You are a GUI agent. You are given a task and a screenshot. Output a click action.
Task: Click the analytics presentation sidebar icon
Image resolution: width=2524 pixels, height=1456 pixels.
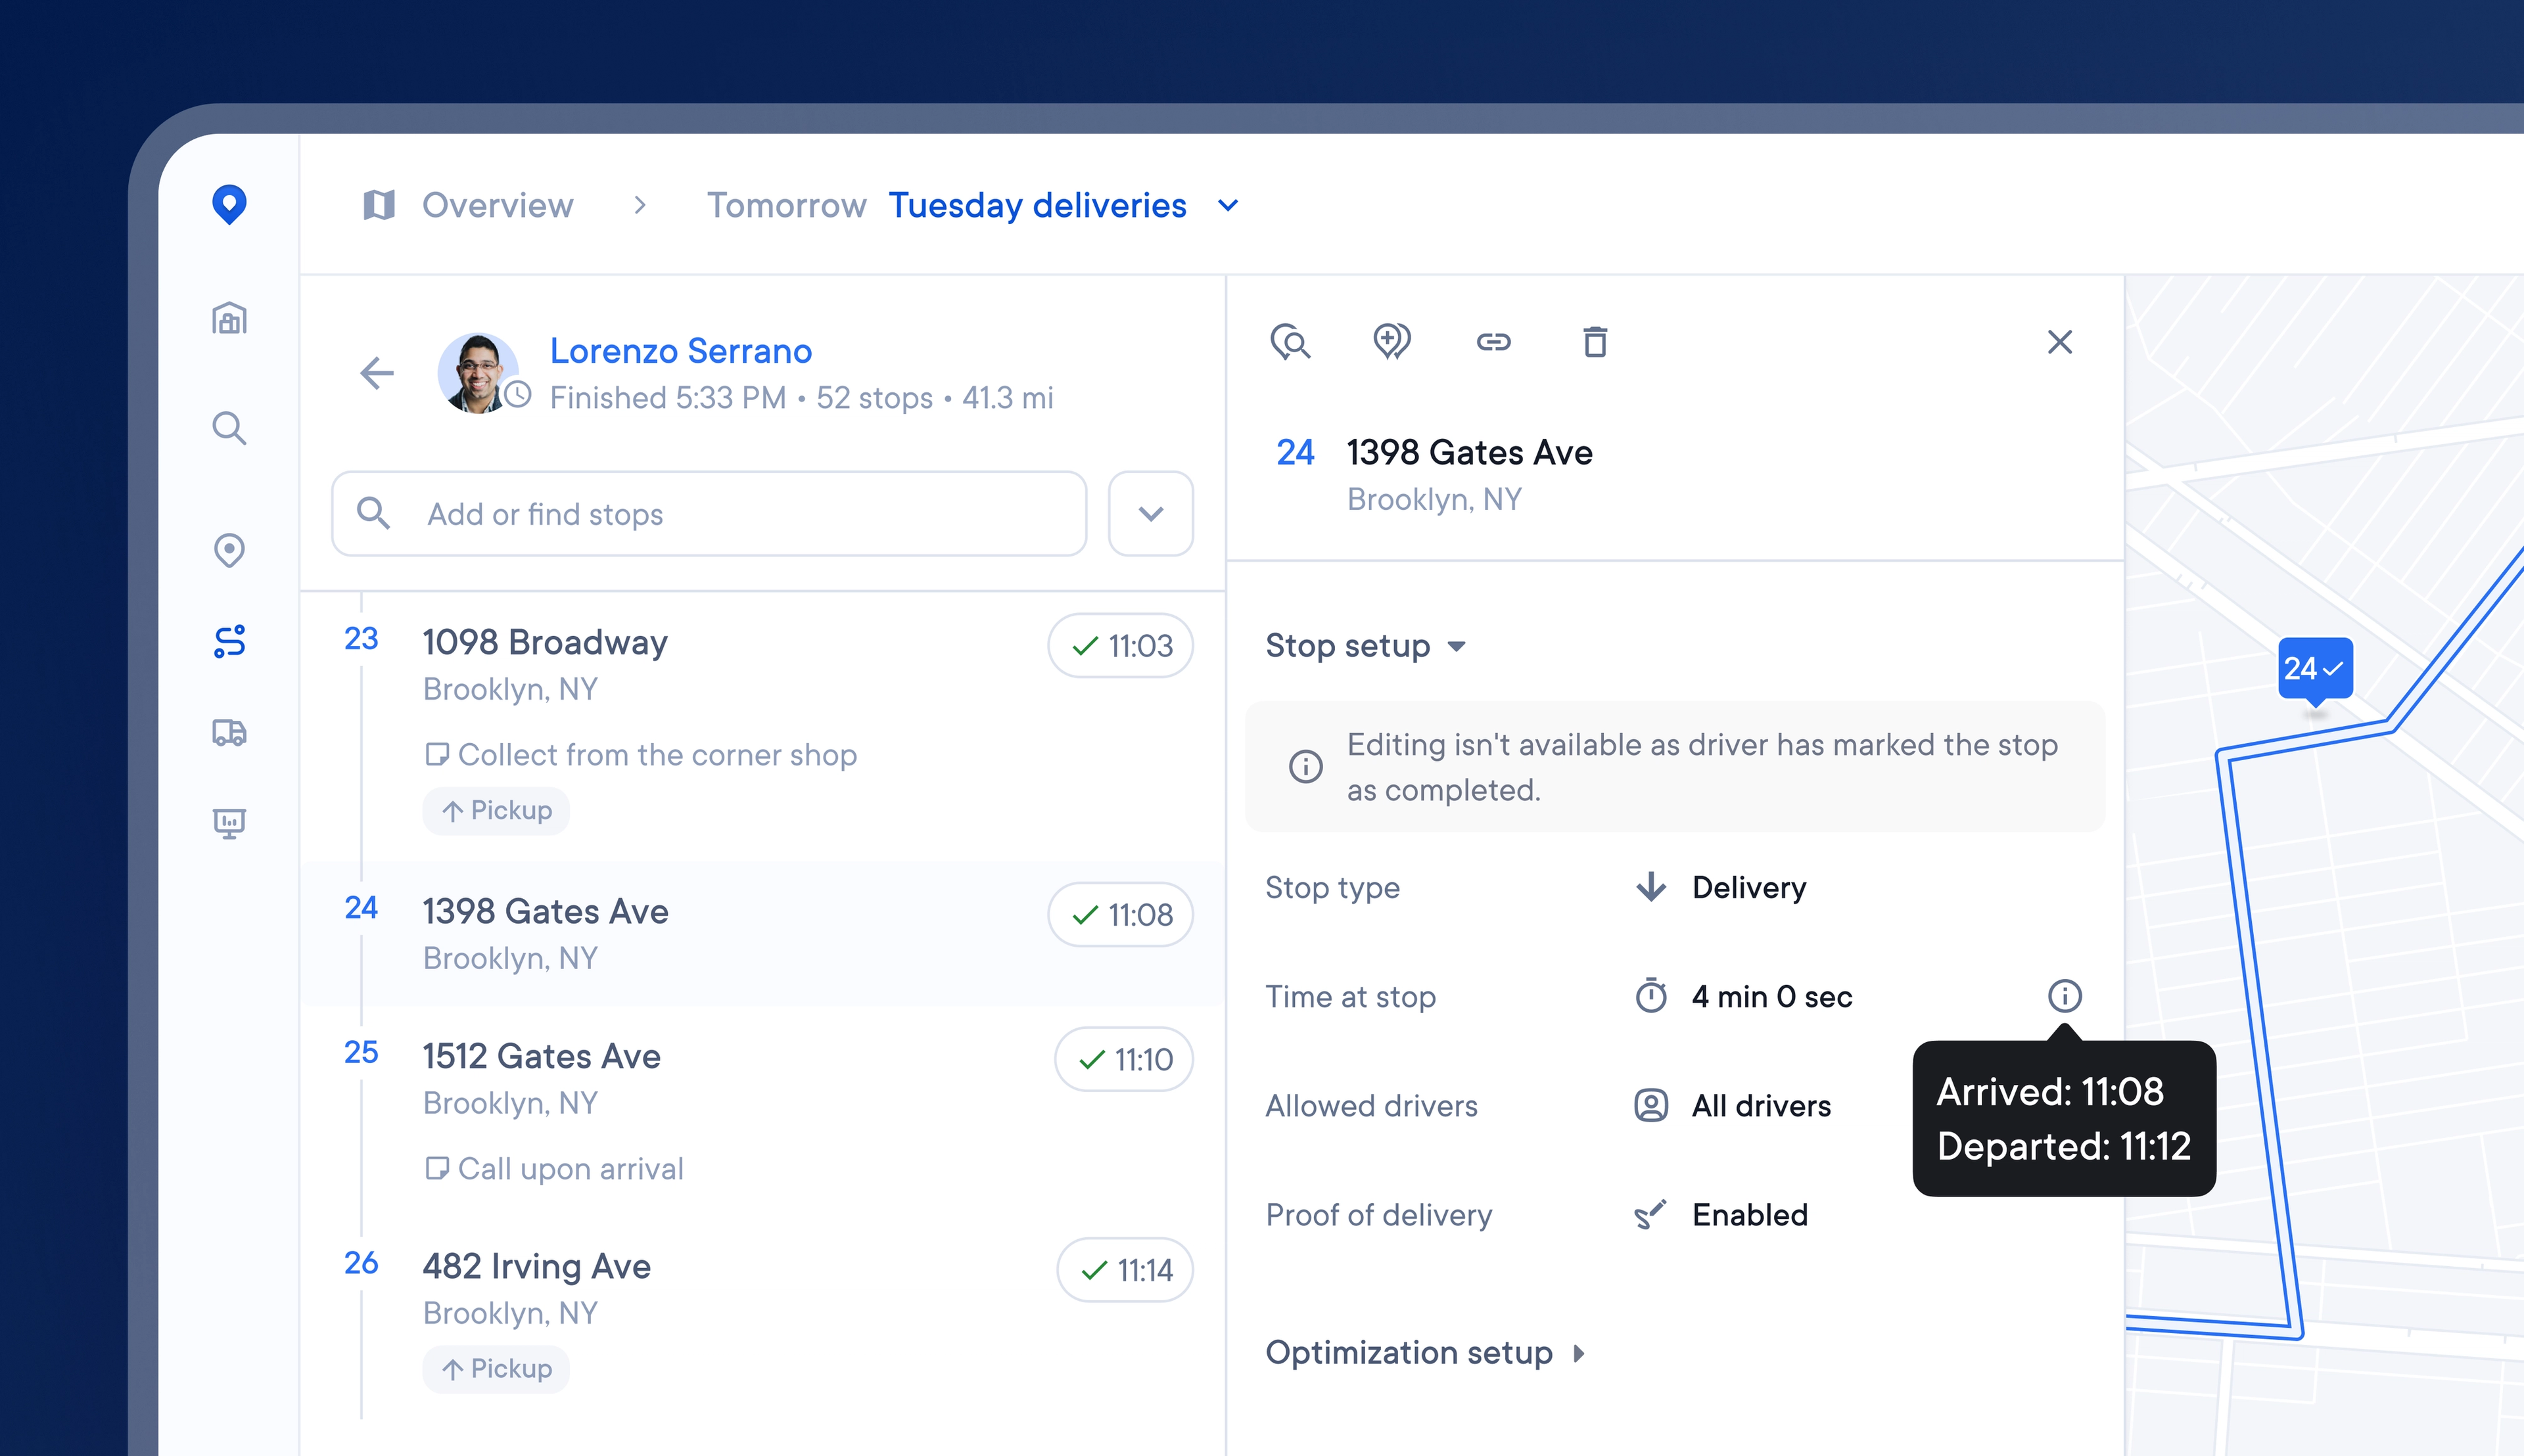(x=229, y=823)
